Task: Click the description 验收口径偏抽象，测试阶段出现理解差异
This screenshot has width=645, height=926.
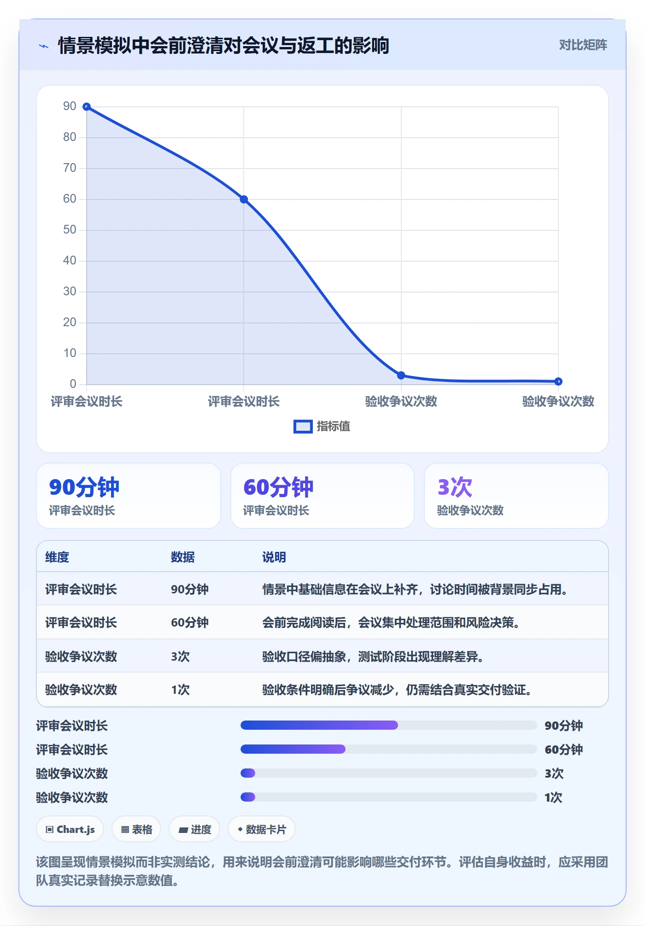Action: pos(373,656)
